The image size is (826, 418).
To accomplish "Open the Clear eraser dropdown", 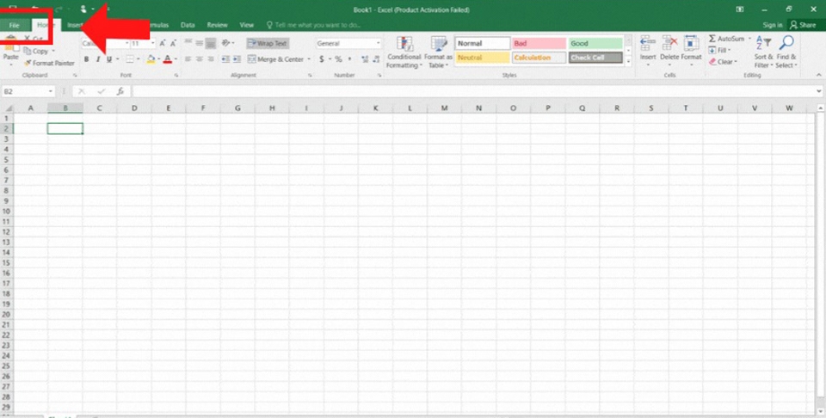I will [723, 62].
